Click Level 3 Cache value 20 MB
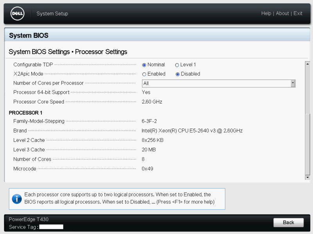Viewport: 313px width, 234px height. (149, 150)
